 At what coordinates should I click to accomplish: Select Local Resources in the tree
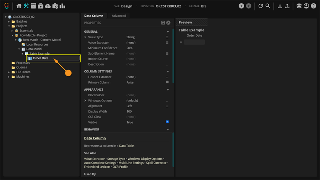(x=37, y=44)
